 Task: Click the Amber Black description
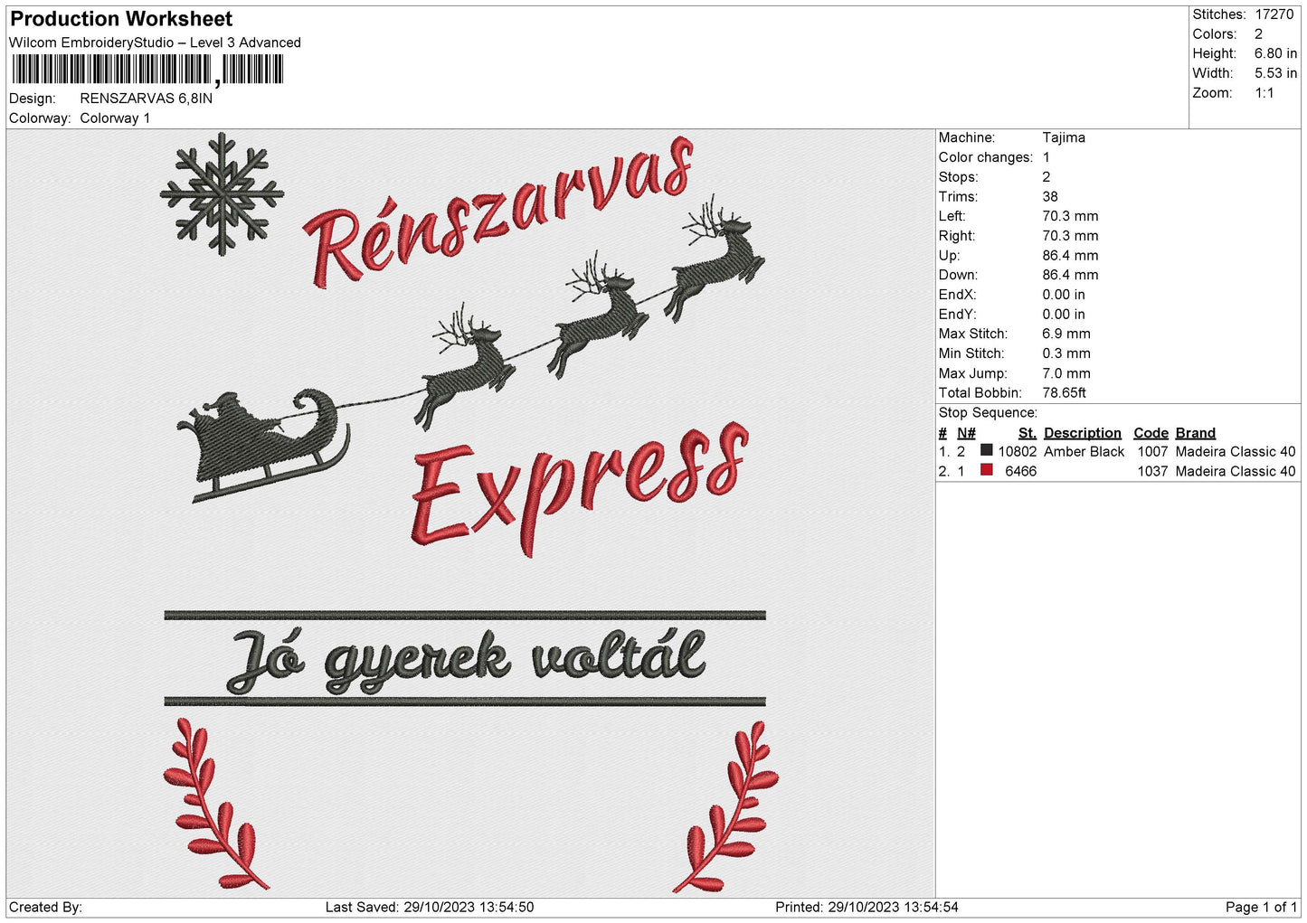tap(1084, 452)
